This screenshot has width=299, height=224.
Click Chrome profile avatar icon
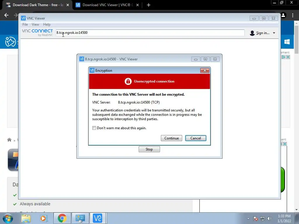click(283, 15)
